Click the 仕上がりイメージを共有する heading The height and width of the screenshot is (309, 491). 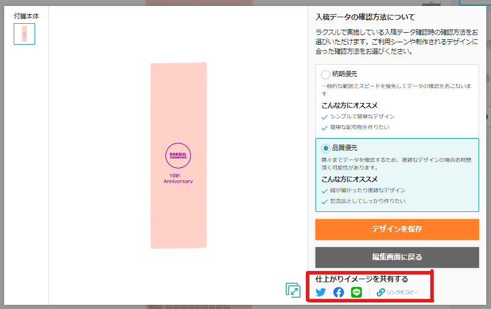point(362,279)
